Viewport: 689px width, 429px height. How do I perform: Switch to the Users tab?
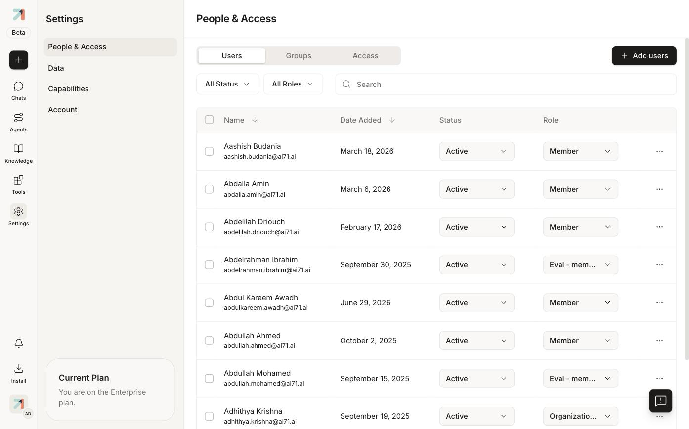click(x=232, y=56)
